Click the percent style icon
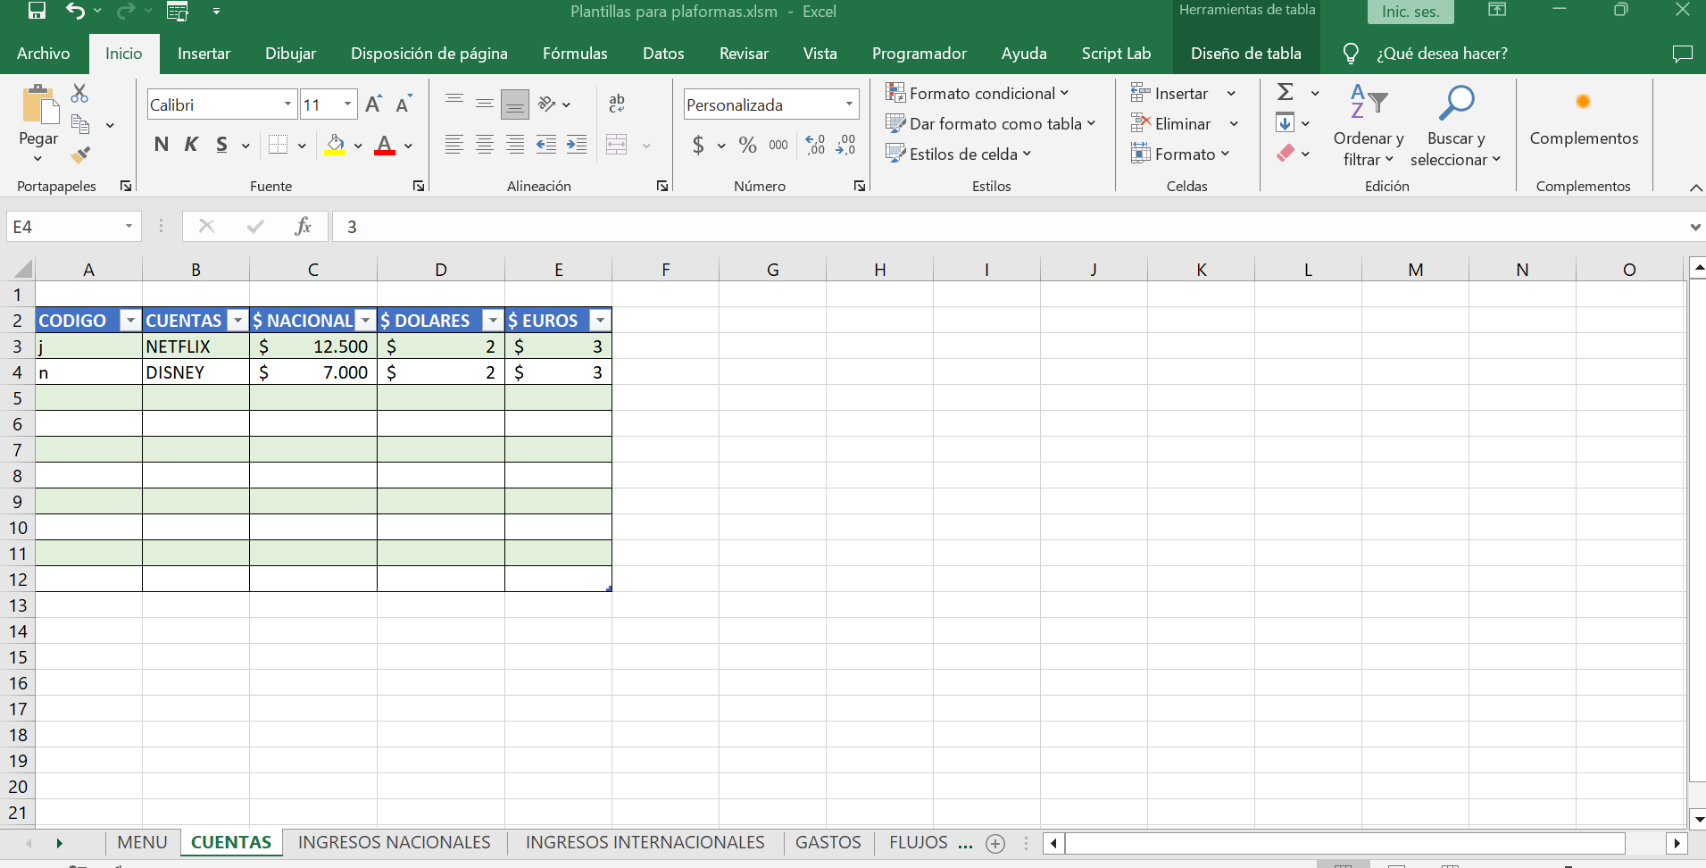Viewport: 1706px width, 868px height. pos(747,145)
